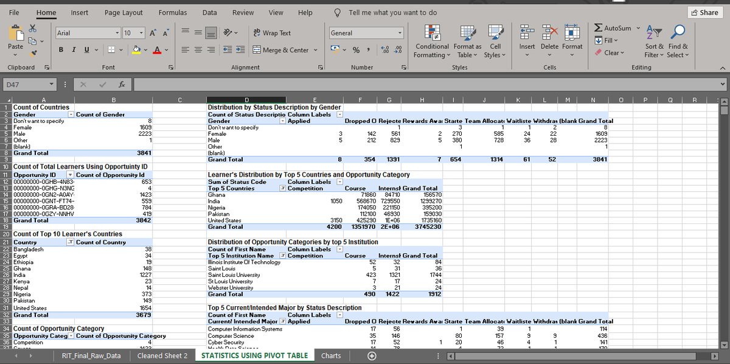Select Middle Align icon
This screenshot has height=364, width=730.
(x=198, y=33)
